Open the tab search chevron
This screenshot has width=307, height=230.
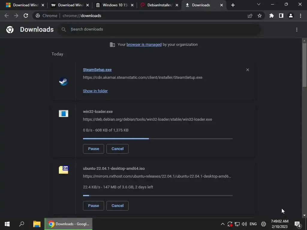(259, 4)
